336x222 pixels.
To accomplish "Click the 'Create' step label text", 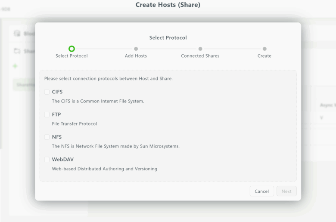I will (x=264, y=56).
